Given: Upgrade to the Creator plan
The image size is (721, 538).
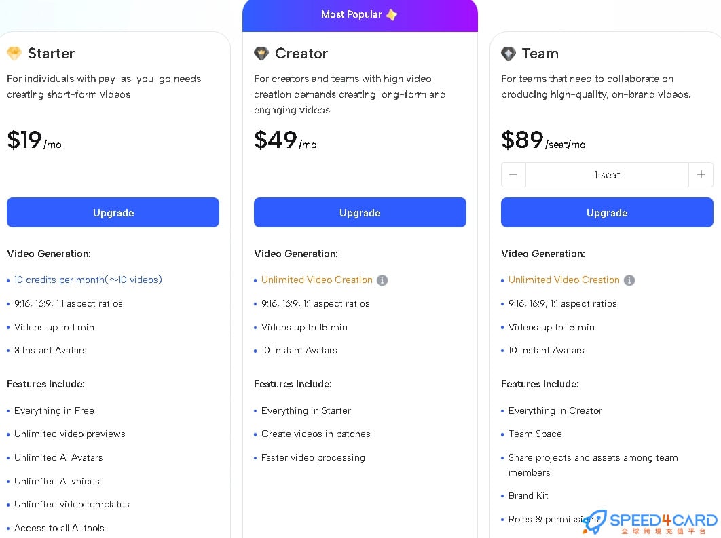Looking at the screenshot, I should pyautogui.click(x=360, y=212).
